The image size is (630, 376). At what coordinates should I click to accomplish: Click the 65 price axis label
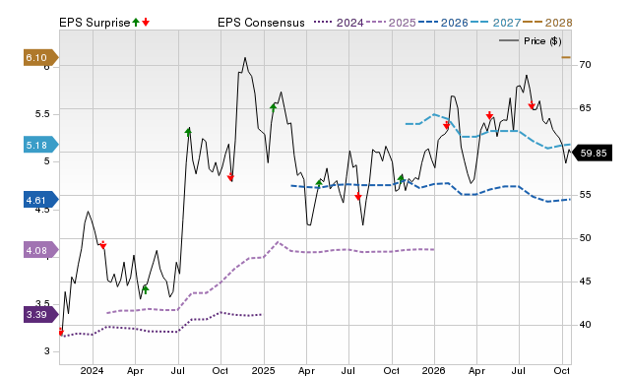(x=585, y=108)
